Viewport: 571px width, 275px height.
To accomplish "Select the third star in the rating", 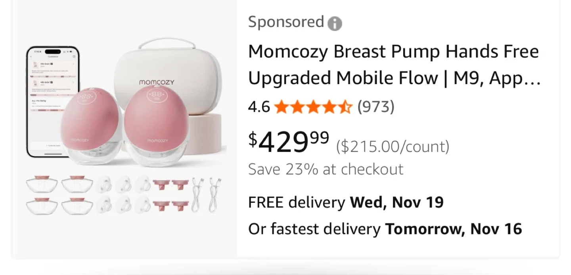I will click(x=313, y=106).
